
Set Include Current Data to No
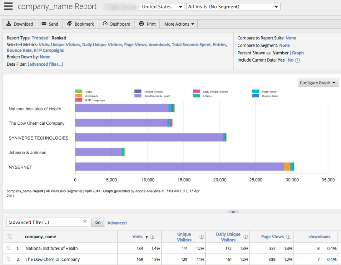tap(290, 60)
